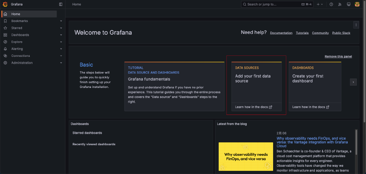Click the Home house icon in sidebar
Viewport: 366px width, 174px height.
[x=5, y=14]
